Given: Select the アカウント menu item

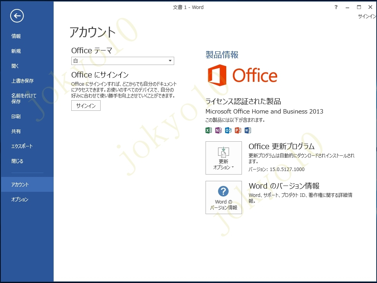Looking at the screenshot, I should (27, 184).
